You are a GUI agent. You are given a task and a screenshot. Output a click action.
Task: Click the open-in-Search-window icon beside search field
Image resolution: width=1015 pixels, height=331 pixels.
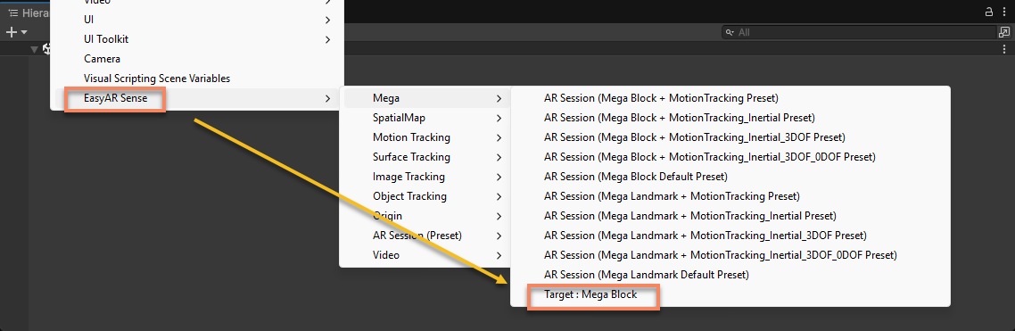coord(1004,32)
